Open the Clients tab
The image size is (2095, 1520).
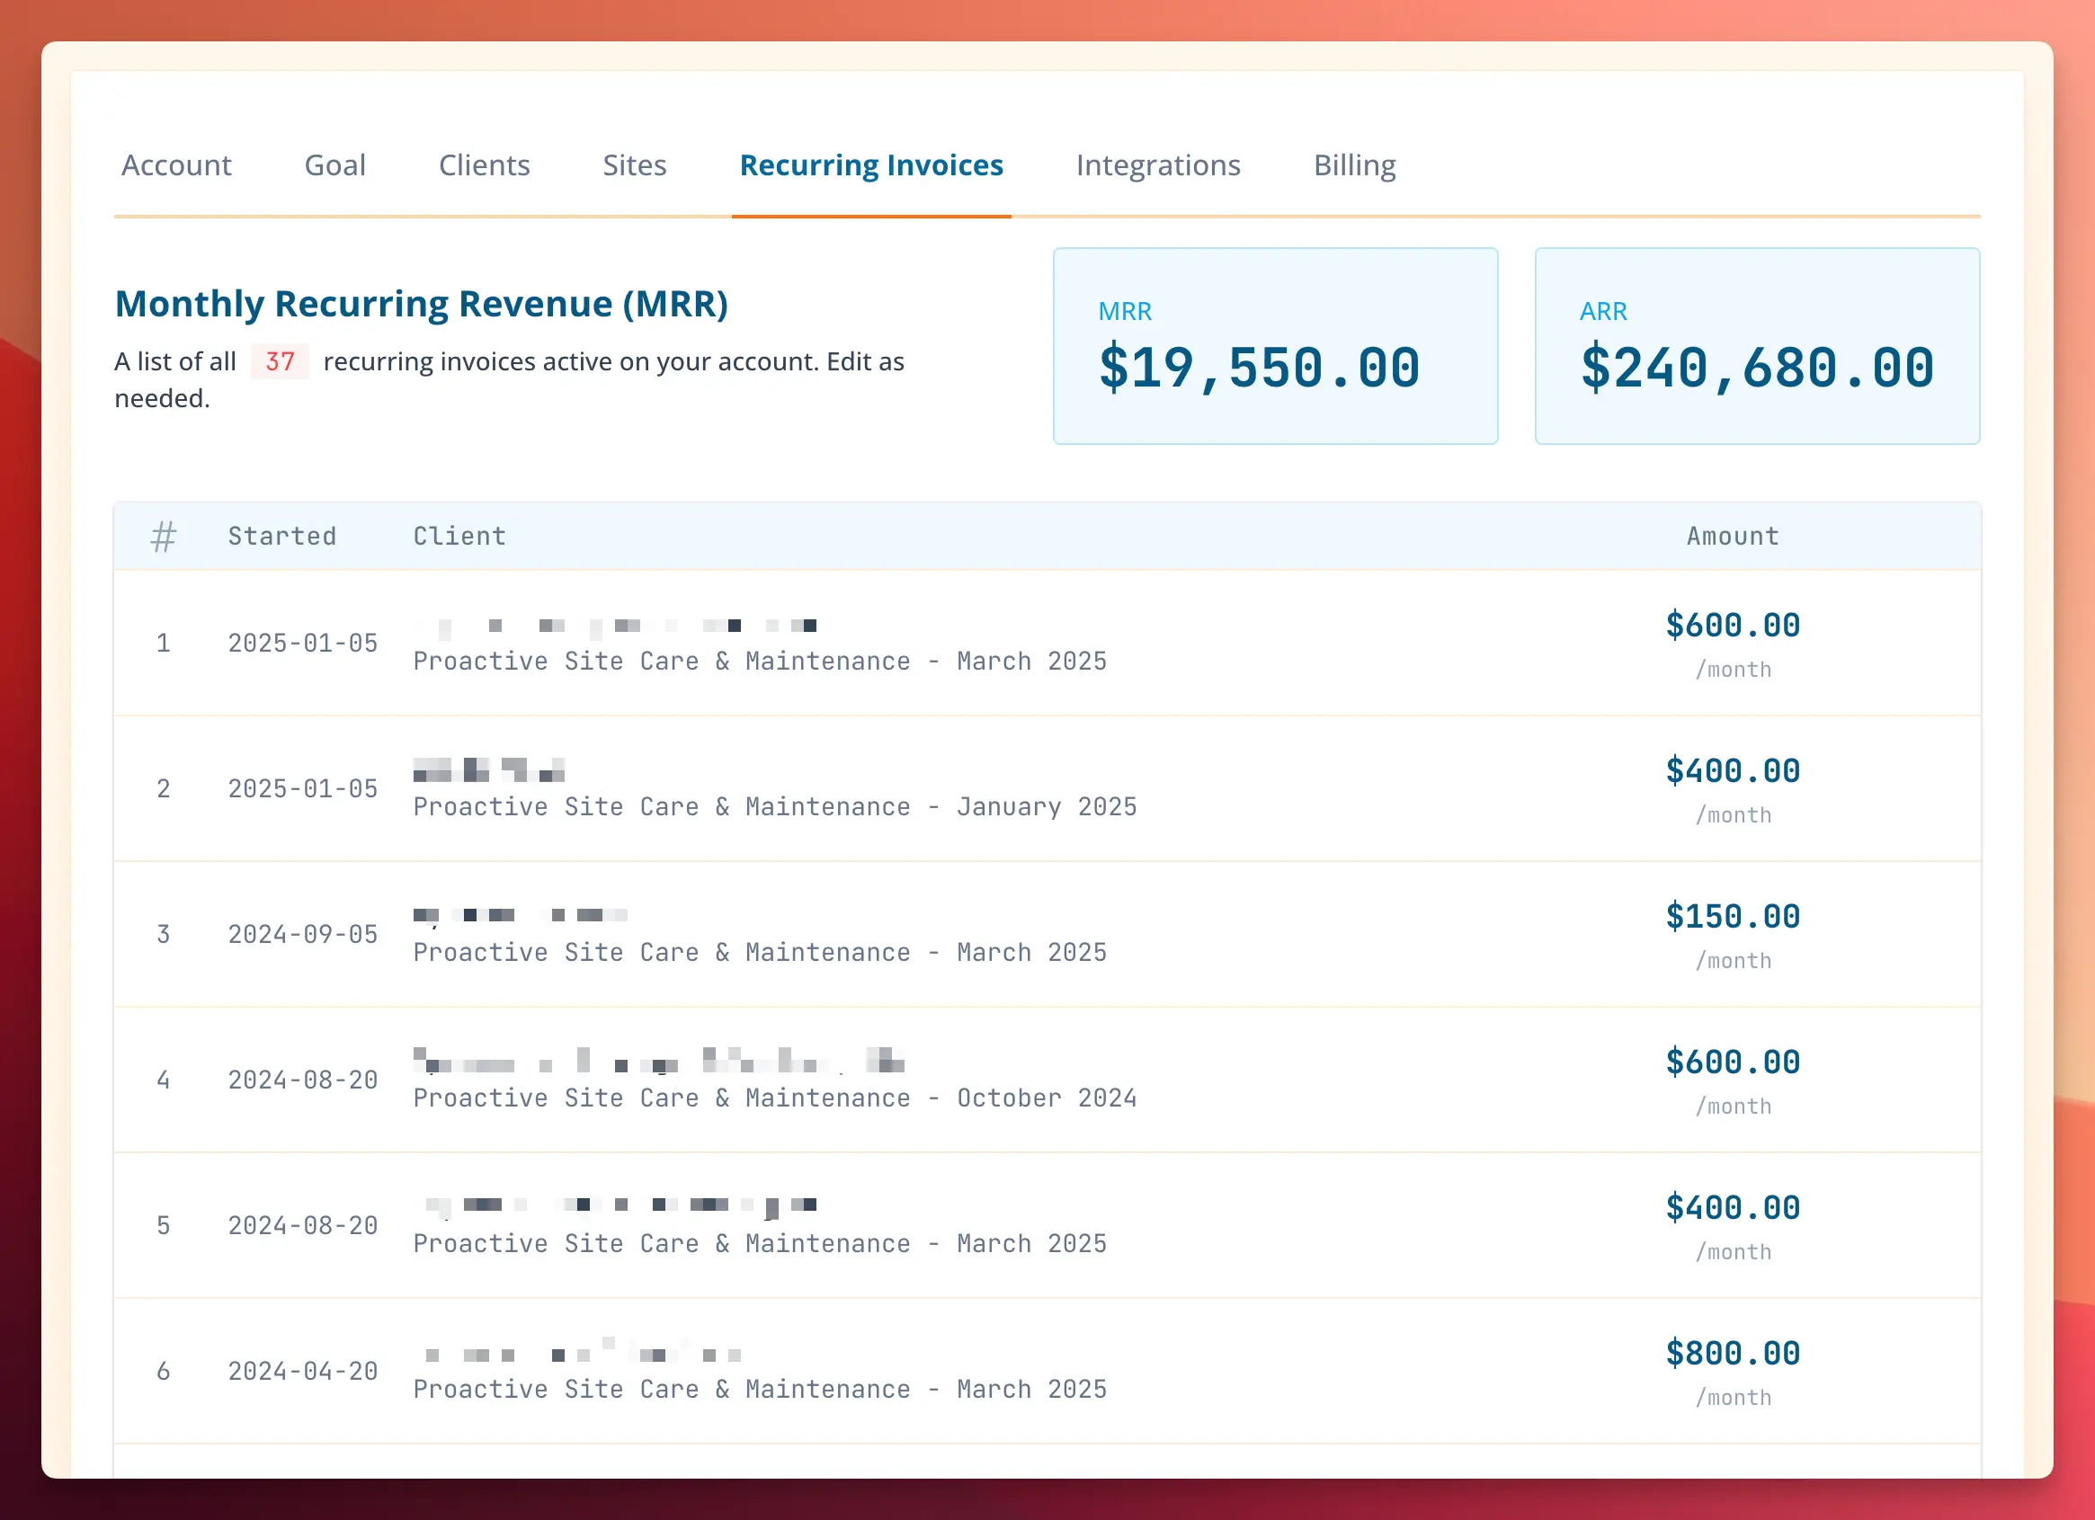(484, 165)
